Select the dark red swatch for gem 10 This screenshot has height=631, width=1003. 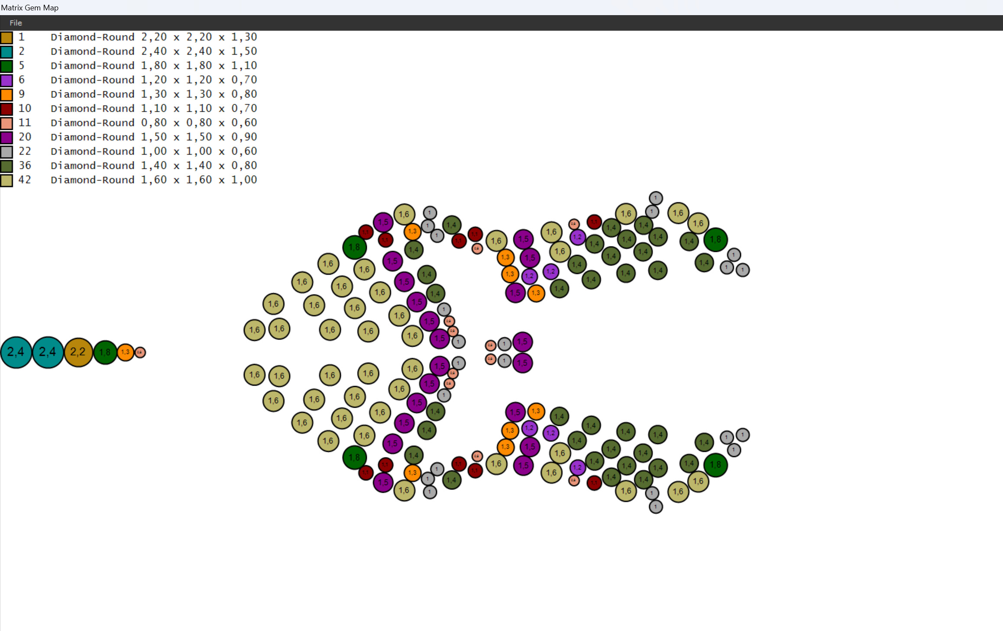coord(6,109)
